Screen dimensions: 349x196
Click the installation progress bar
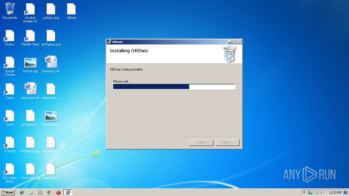pos(174,87)
